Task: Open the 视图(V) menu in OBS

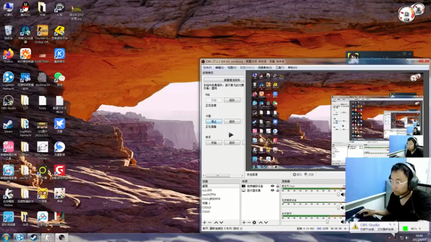Action: pyautogui.click(x=232, y=68)
